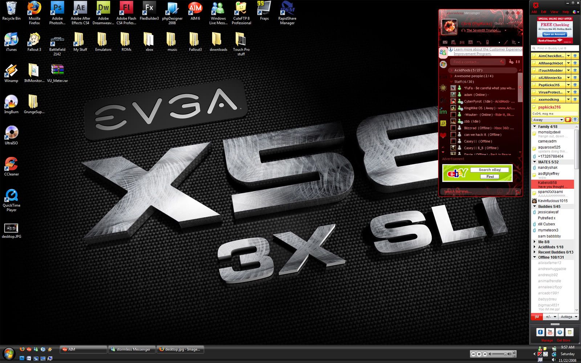Viewport: 581px width, 363px height.
Task: Open Winamp from the desktop
Action: [11, 73]
